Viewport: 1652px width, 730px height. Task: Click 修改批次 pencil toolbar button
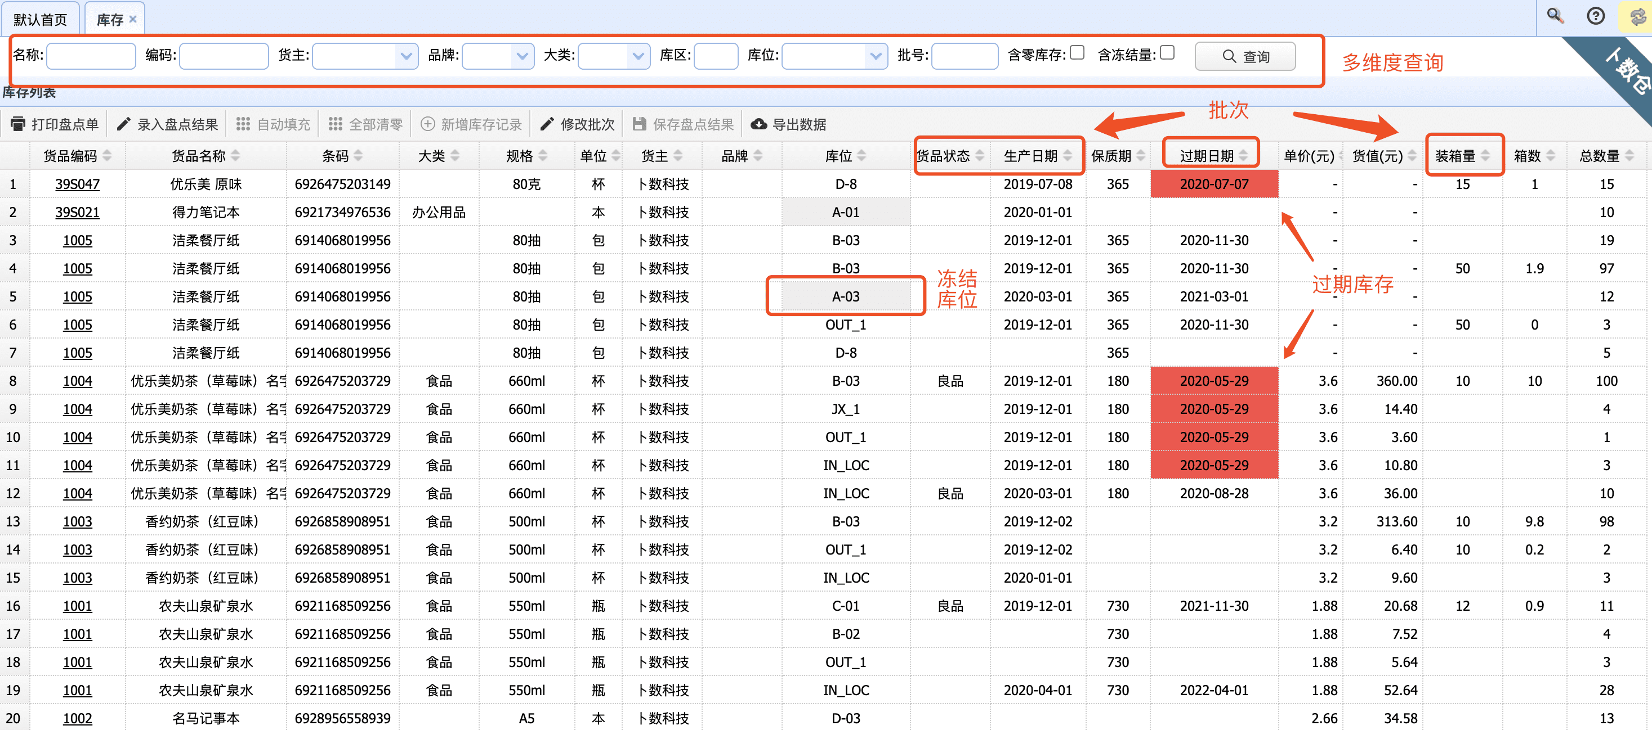tap(578, 124)
